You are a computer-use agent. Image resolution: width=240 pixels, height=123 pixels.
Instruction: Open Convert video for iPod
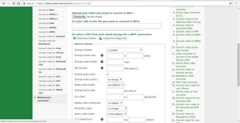pos(50,57)
